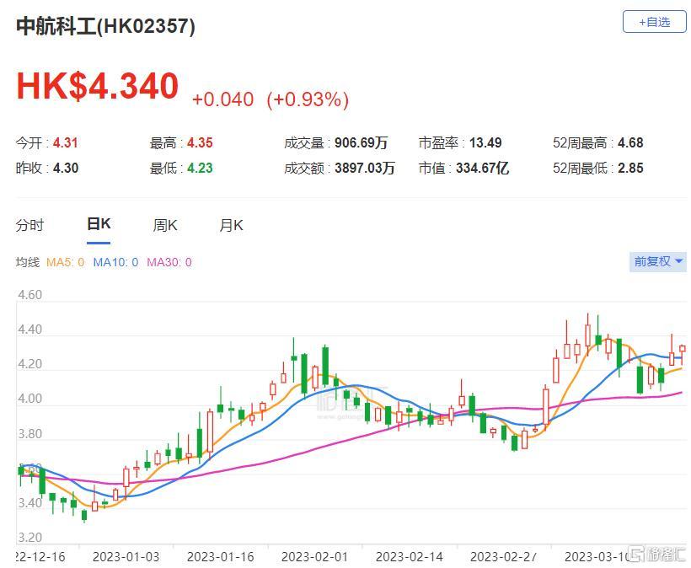This screenshot has width=691, height=568.
Task: Click the 52周最高 value 4.68
Action: (630, 142)
